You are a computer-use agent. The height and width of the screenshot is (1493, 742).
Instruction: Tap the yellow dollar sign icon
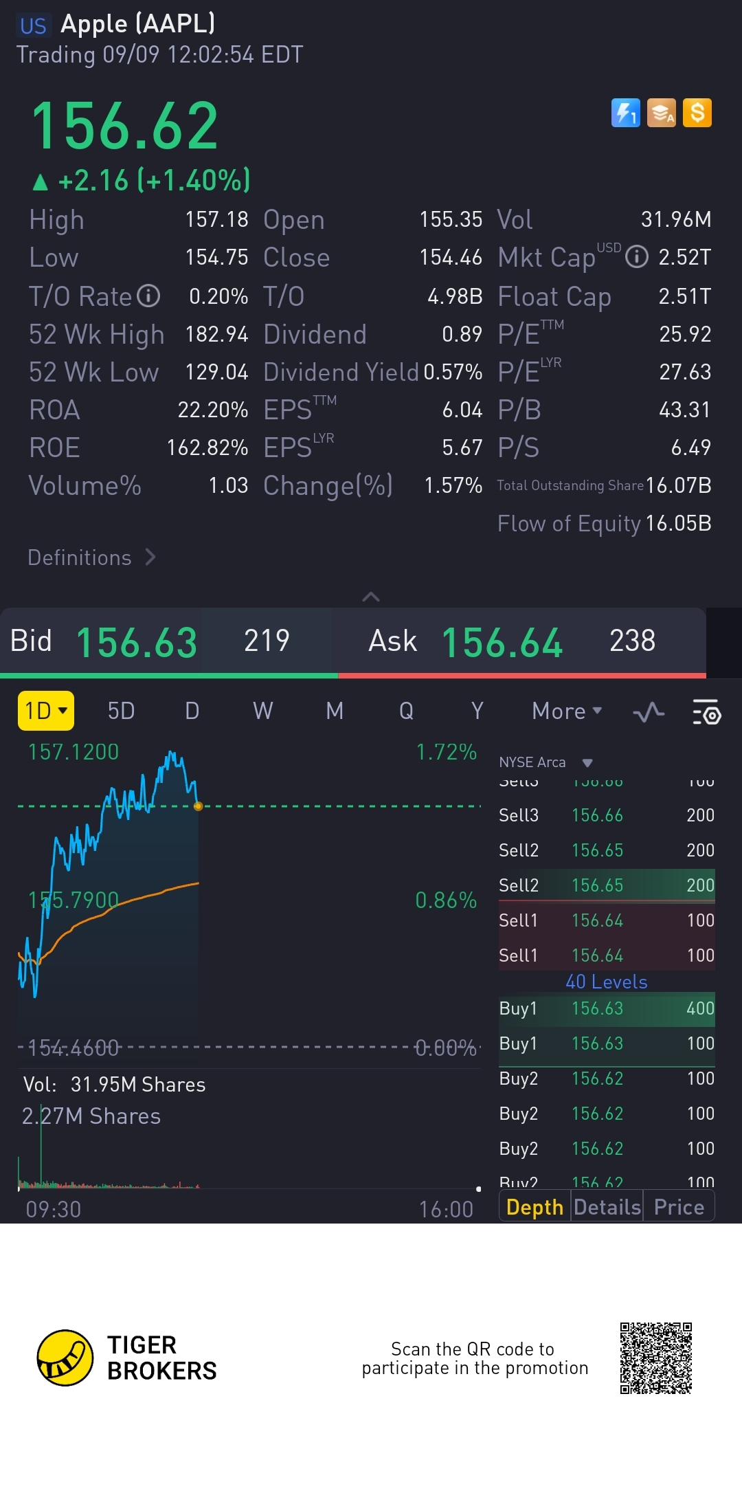[x=697, y=113]
